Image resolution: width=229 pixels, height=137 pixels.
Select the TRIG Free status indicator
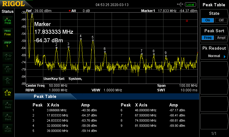pyautogui.click(x=7, y=33)
